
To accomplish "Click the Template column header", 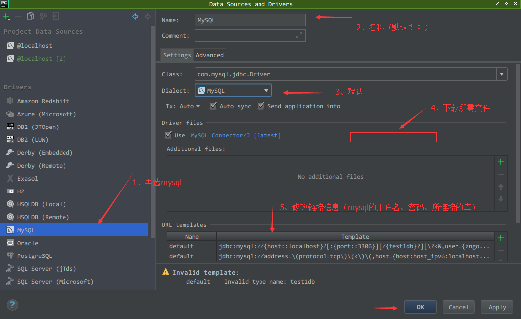I will tap(355, 237).
